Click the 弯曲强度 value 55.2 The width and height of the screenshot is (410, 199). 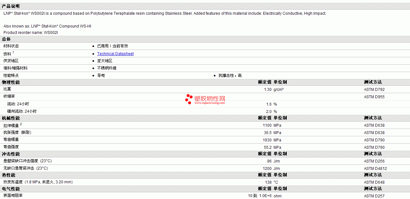(268, 147)
